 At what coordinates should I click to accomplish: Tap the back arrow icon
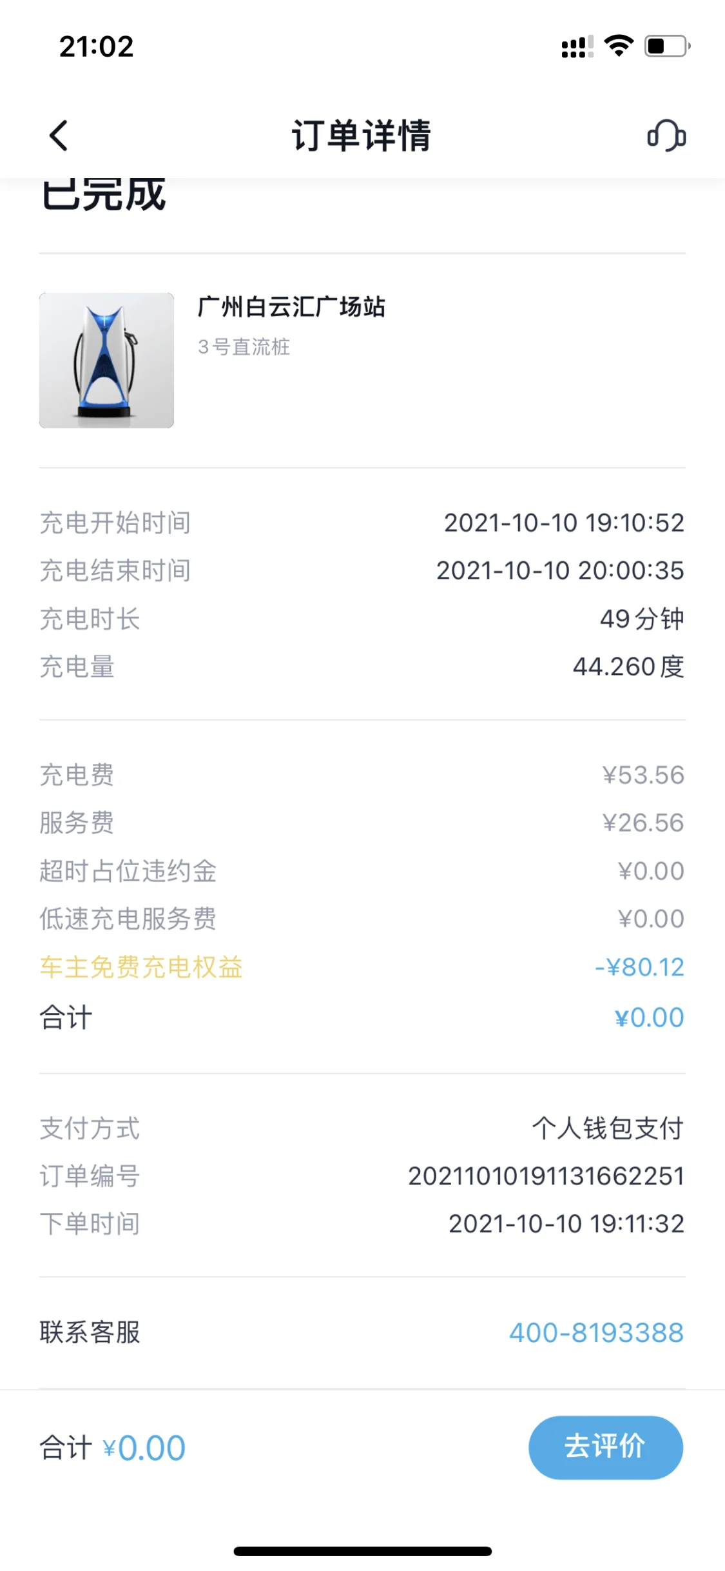[59, 135]
